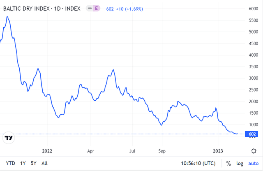Click the 3500 price axis label
263x171 pixels.
click(254, 67)
